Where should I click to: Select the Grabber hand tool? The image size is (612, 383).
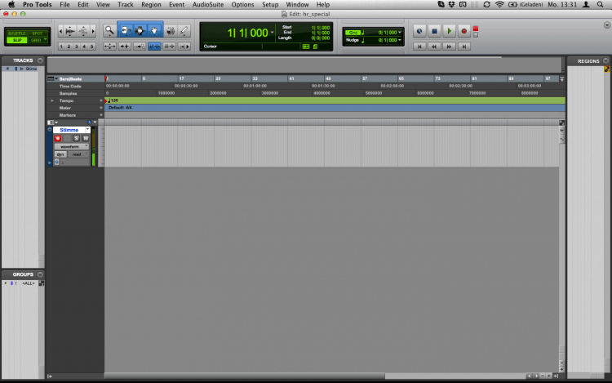[154, 30]
